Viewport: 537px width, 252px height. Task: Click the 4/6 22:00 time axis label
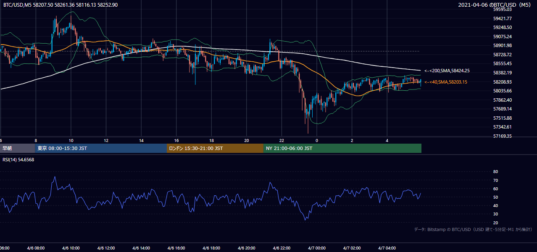(x=282, y=248)
